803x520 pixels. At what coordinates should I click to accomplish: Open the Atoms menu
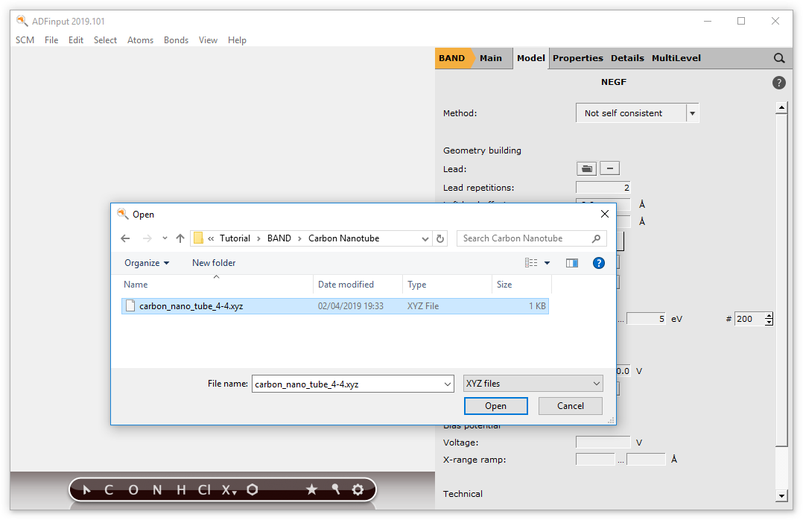[140, 40]
